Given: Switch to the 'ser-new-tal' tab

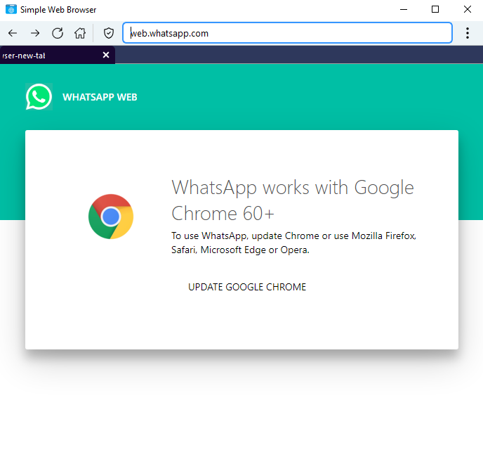Looking at the screenshot, I should [58, 56].
